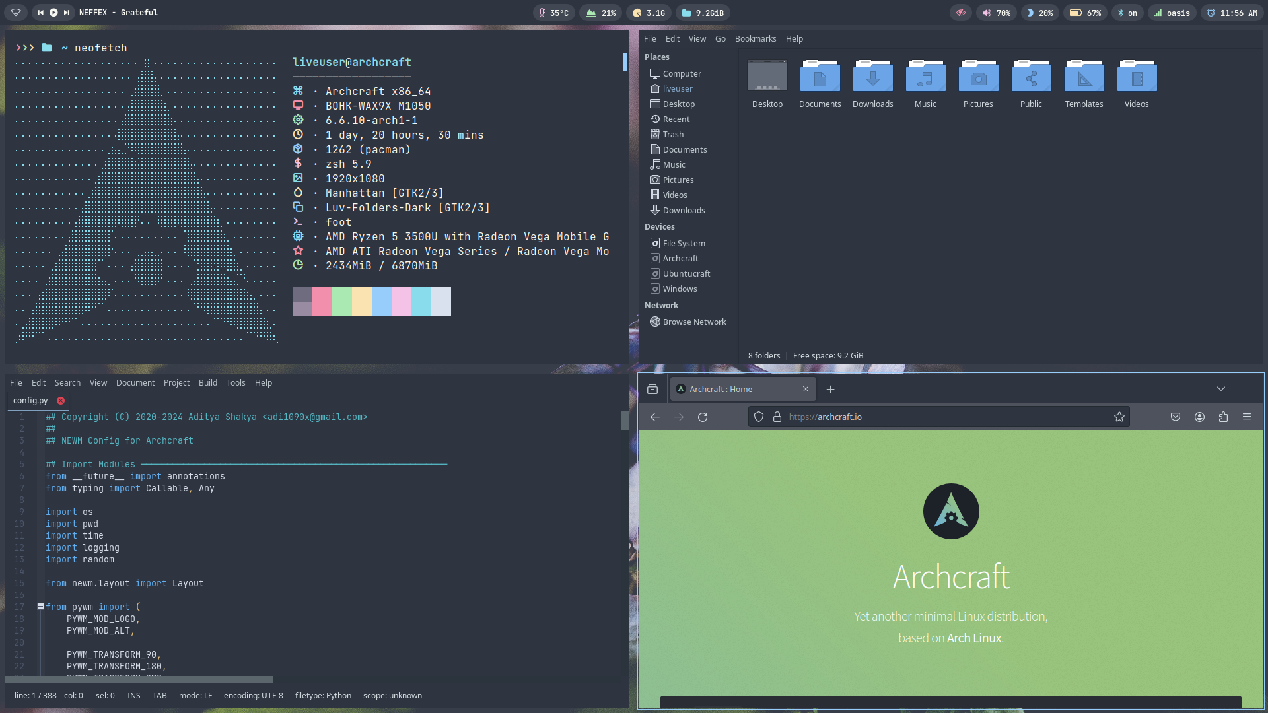
Task: Click the Firefox back arrow
Action: (x=655, y=417)
